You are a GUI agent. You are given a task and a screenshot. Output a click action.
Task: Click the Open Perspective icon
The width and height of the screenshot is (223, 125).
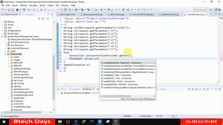211,10
